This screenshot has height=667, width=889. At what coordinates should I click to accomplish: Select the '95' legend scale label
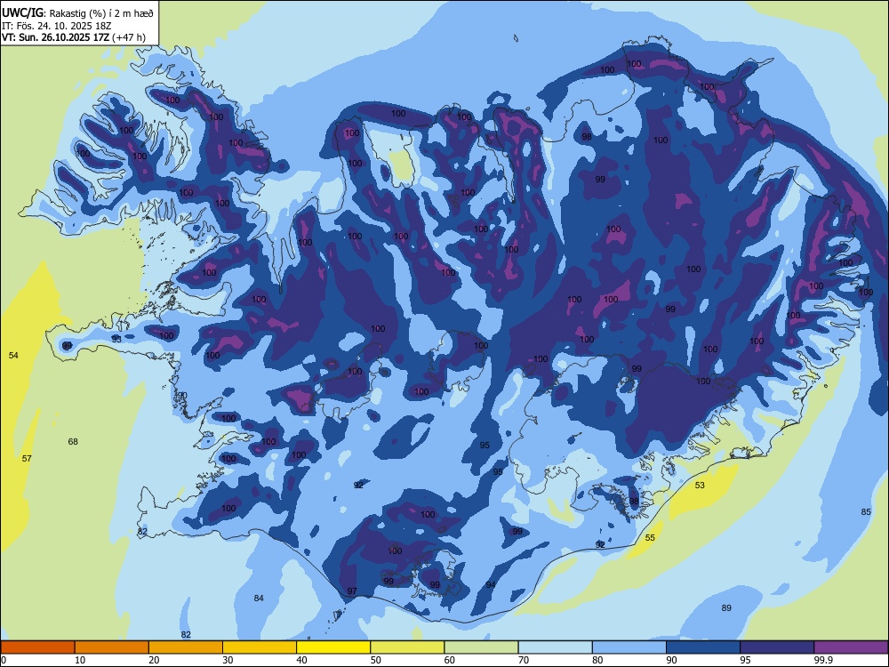tap(745, 660)
